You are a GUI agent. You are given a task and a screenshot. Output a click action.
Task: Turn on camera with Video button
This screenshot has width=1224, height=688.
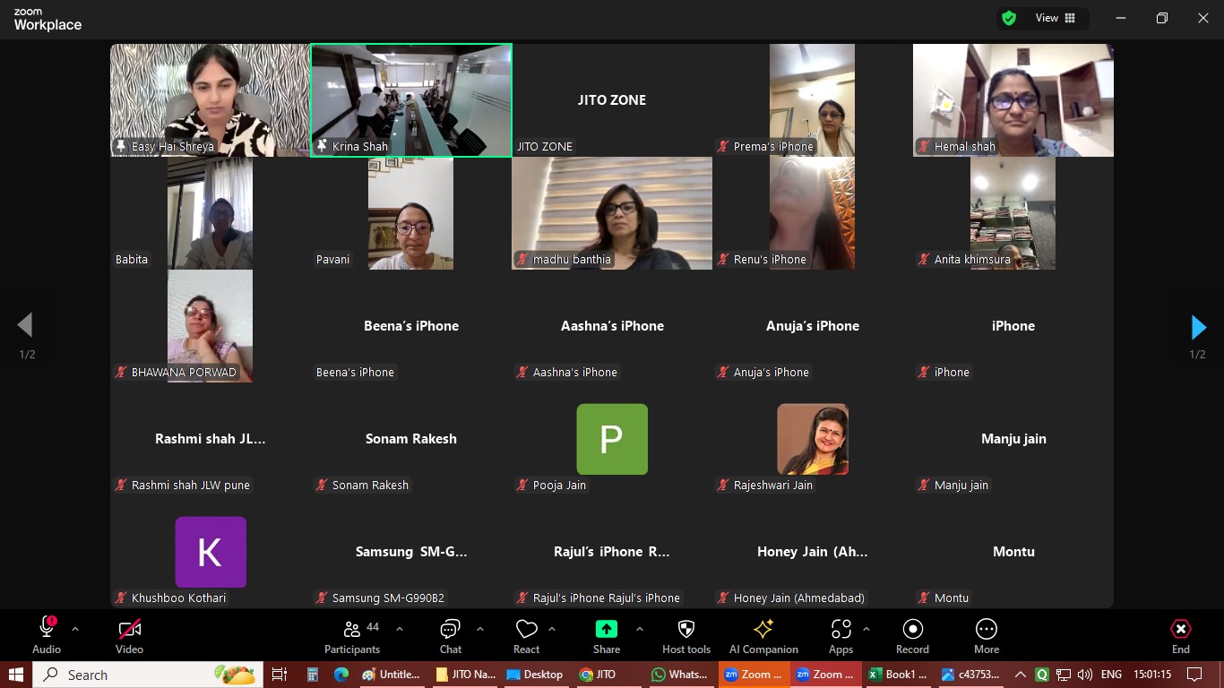point(129,636)
